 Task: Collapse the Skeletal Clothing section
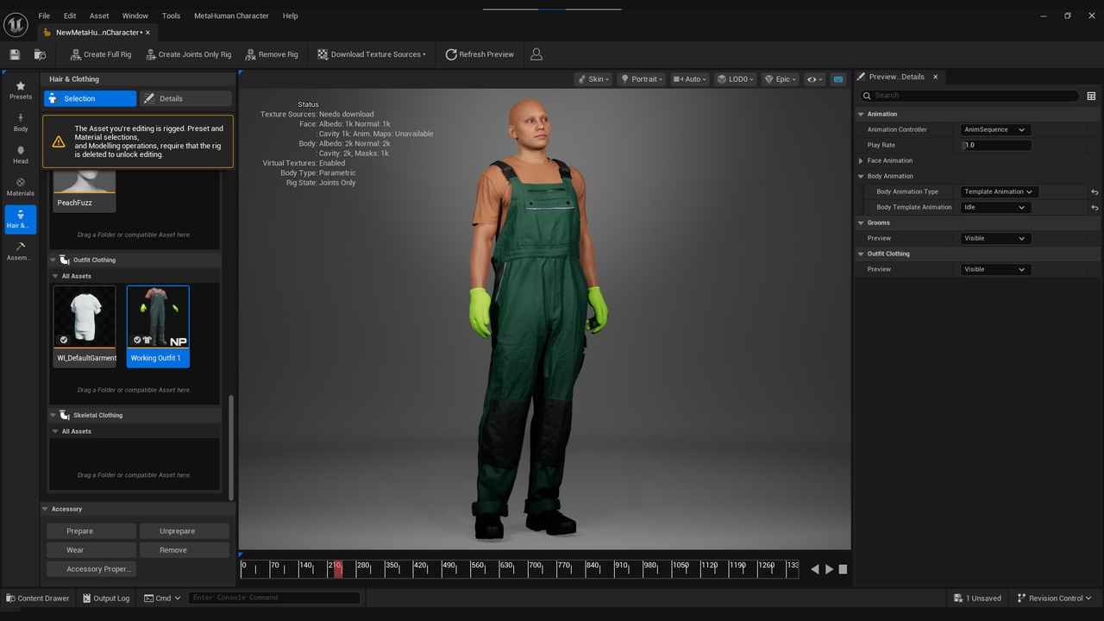(x=53, y=415)
